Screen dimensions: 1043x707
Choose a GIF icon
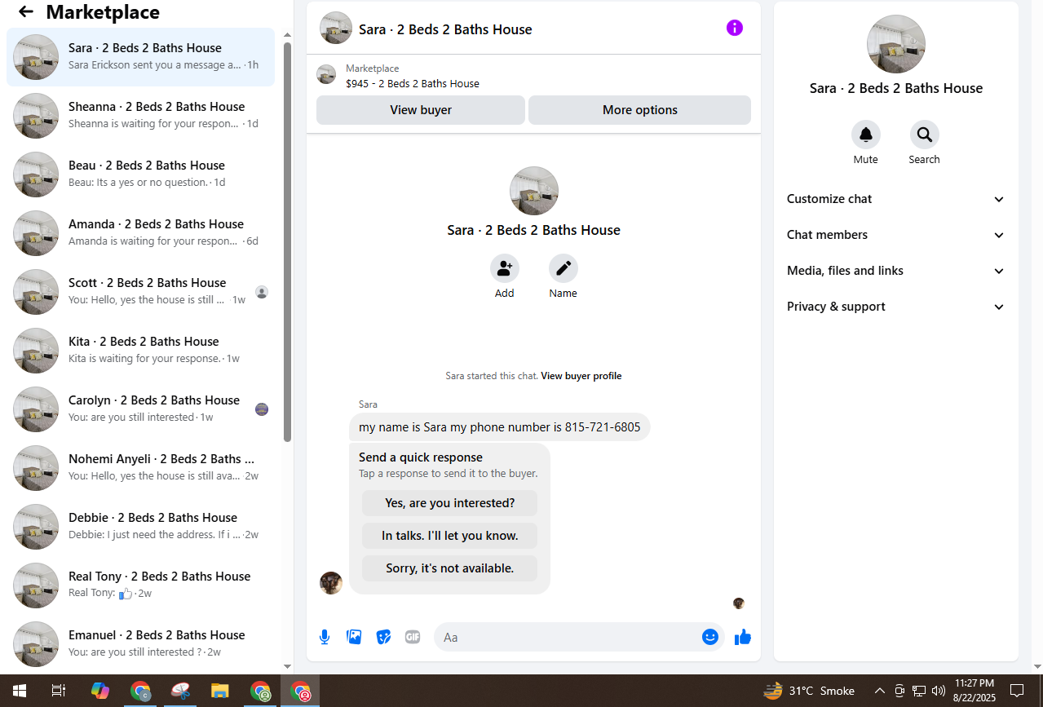[x=413, y=637]
